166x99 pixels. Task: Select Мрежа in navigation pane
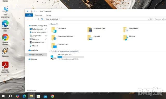pyautogui.click(x=33, y=59)
